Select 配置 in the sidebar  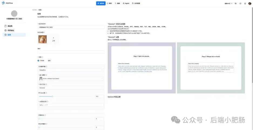tap(14, 35)
